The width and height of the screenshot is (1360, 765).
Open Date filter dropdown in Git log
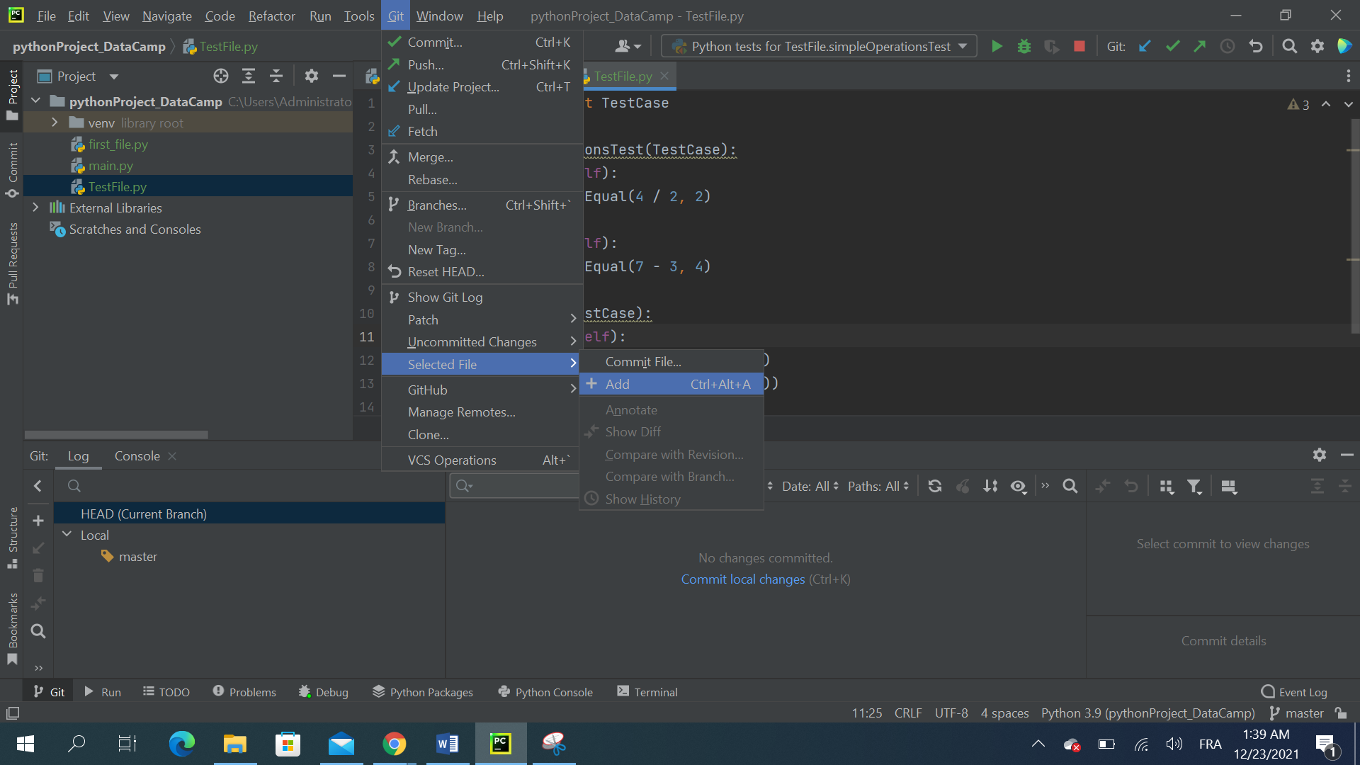click(x=810, y=487)
